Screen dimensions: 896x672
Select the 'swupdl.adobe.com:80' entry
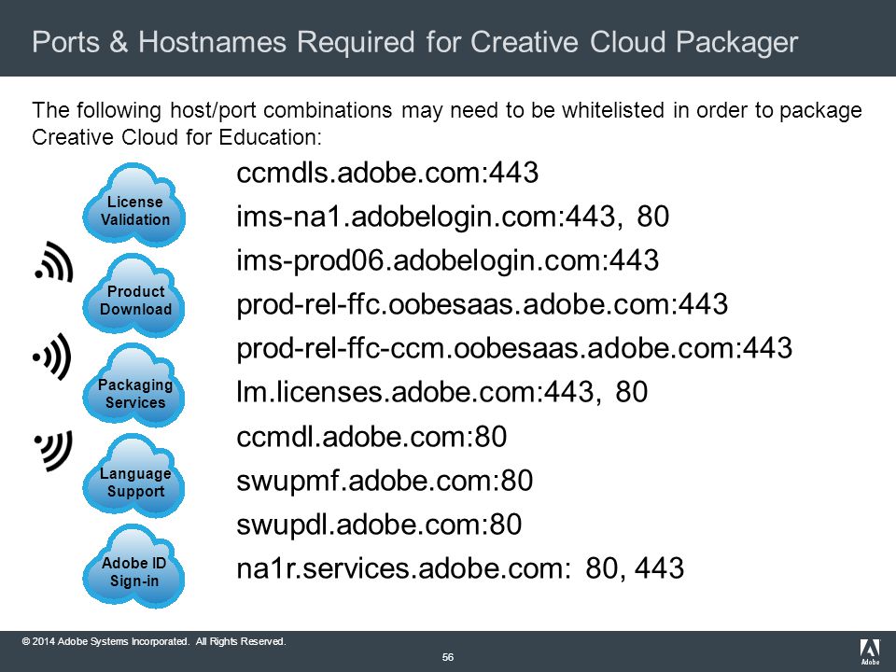380,525
